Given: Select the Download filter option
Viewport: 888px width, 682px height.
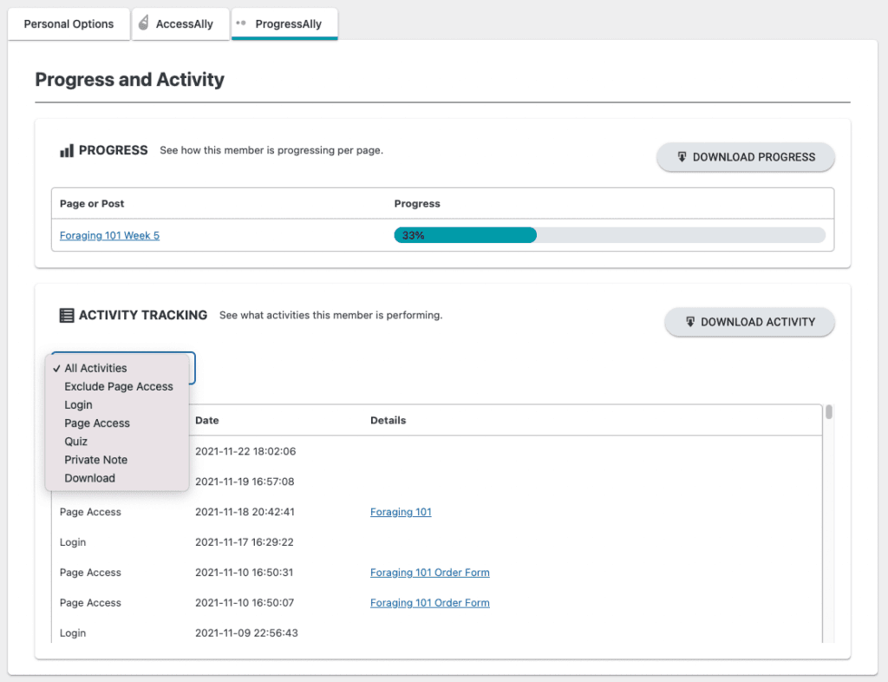Looking at the screenshot, I should [x=89, y=477].
